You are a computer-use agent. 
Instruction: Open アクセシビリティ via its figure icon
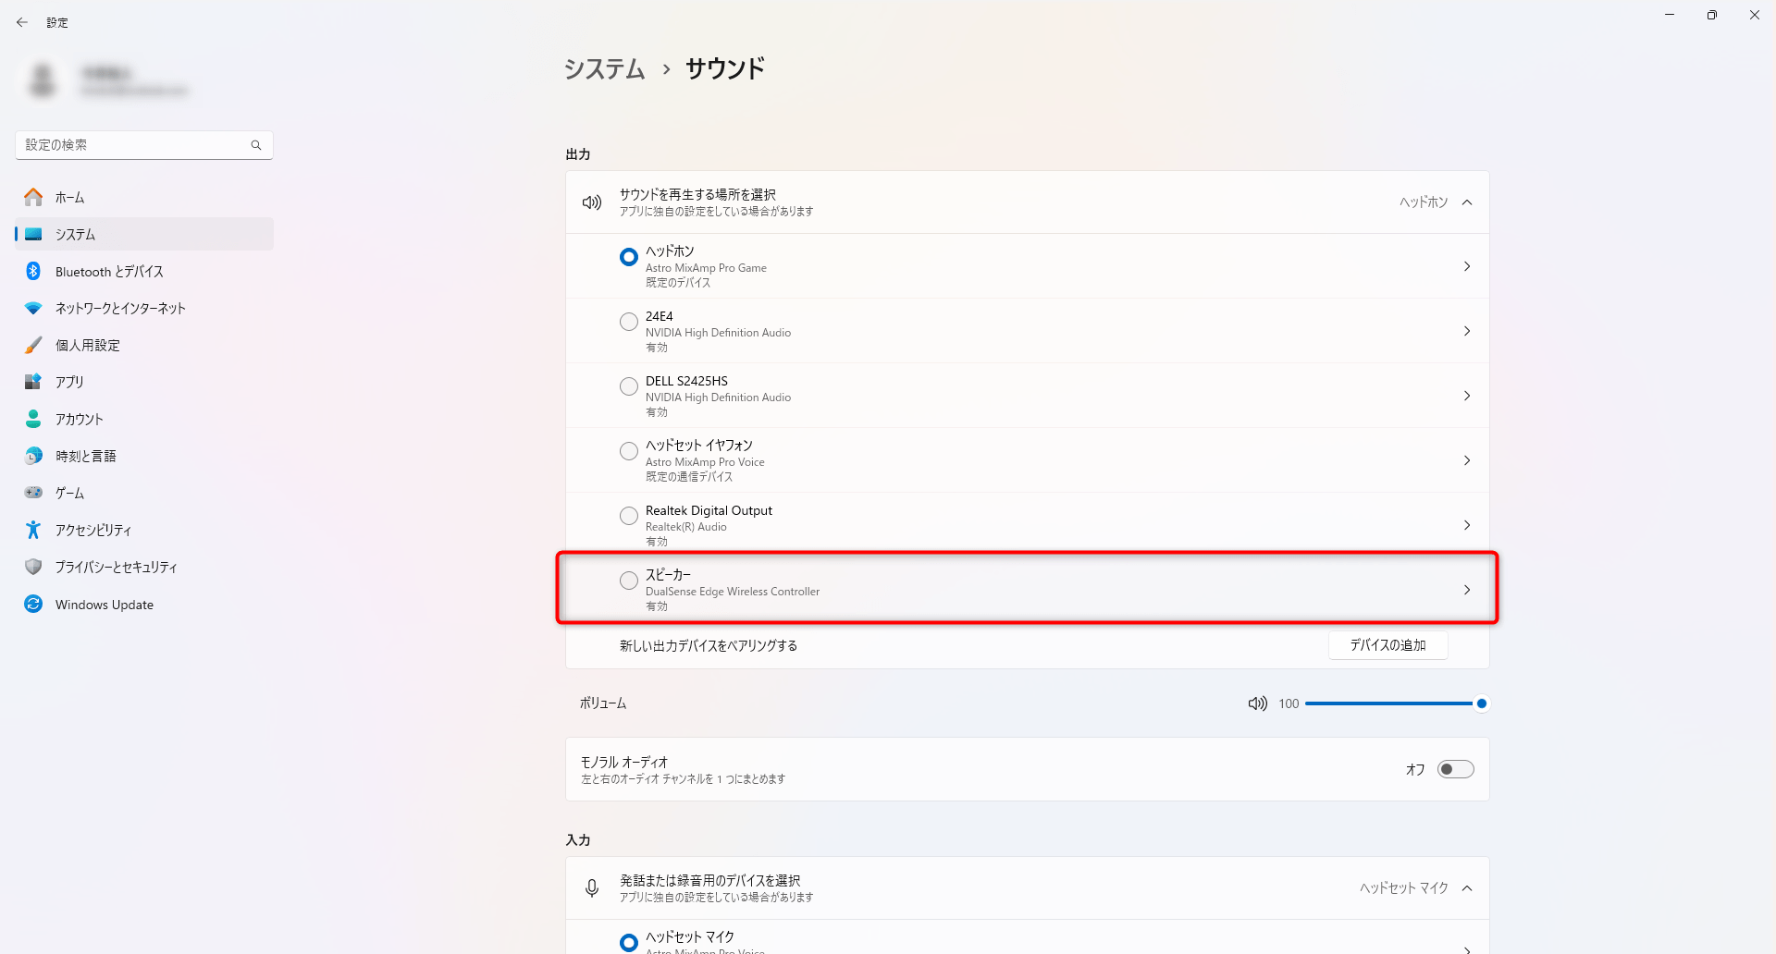[x=33, y=530]
